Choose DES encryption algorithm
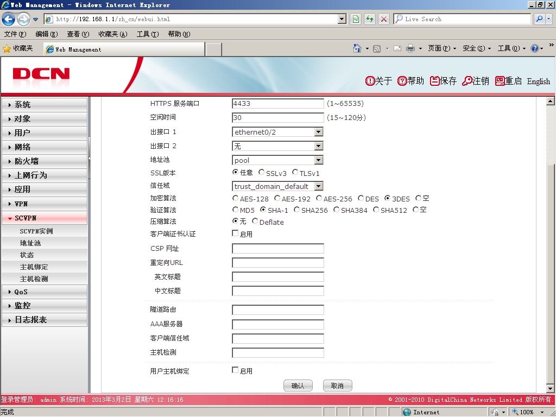The height and width of the screenshot is (417, 556). tap(361, 198)
